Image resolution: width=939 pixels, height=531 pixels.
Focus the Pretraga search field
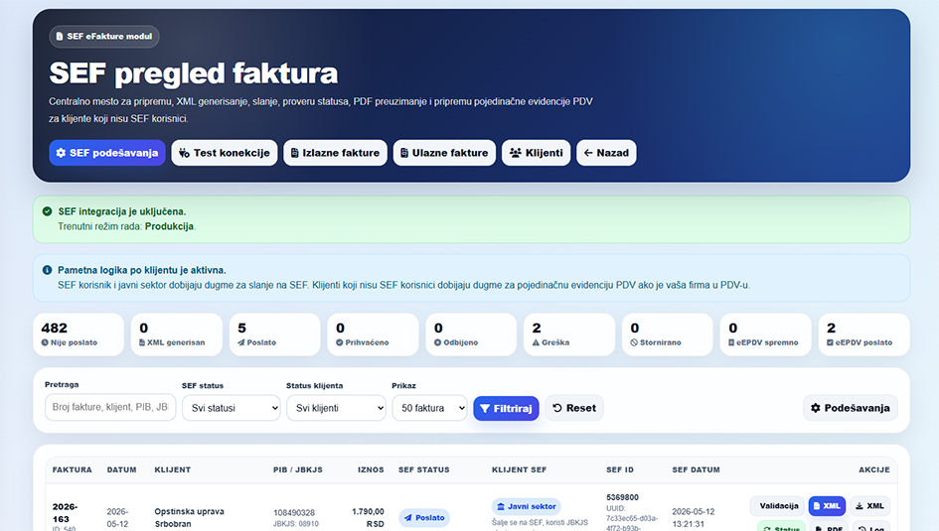pyautogui.click(x=110, y=407)
